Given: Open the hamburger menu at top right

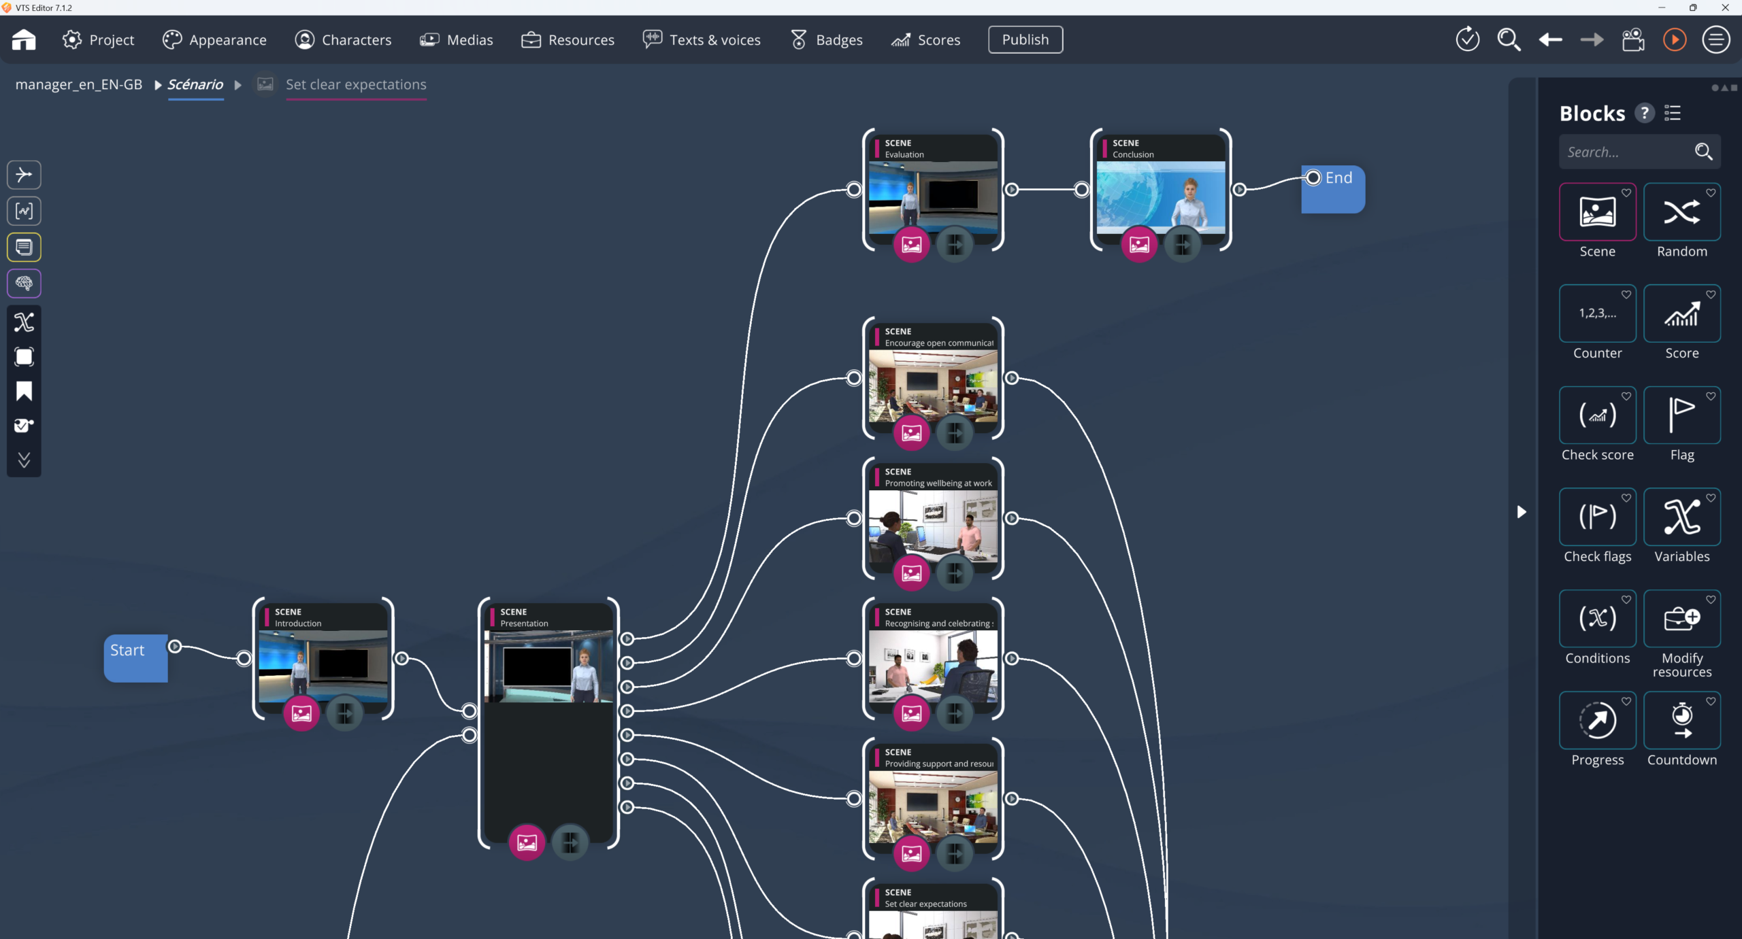Looking at the screenshot, I should pos(1715,39).
